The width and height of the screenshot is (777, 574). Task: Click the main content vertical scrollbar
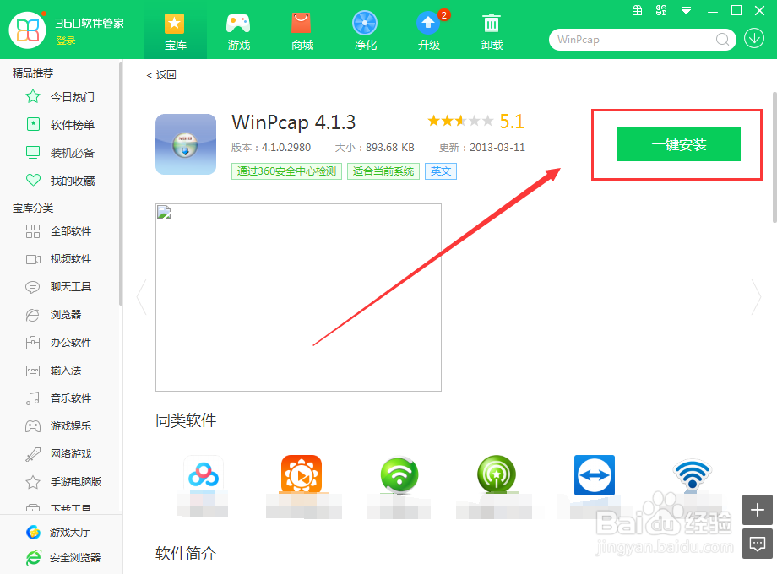774,158
